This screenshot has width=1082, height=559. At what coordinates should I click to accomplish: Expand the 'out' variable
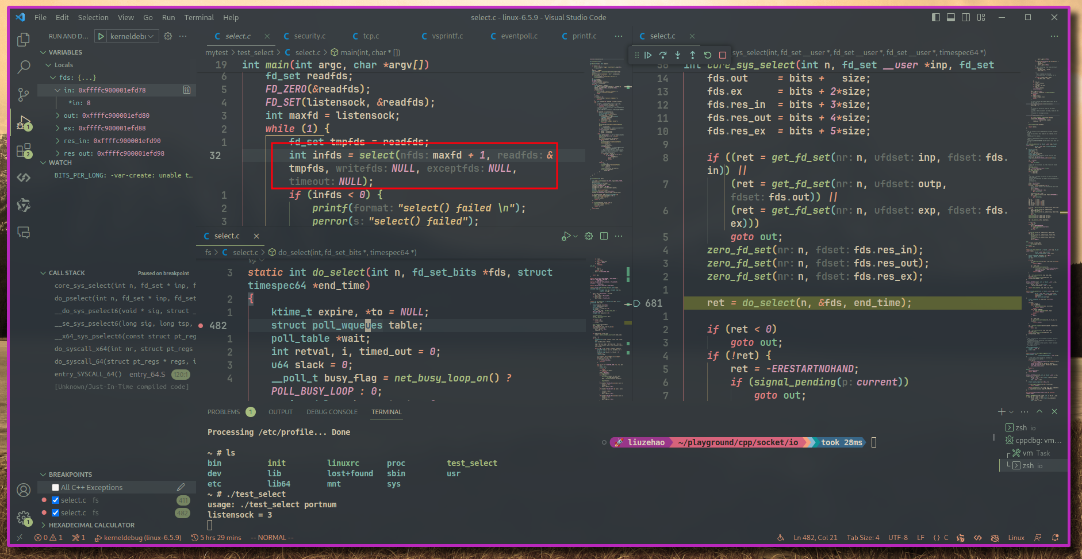(x=57, y=115)
